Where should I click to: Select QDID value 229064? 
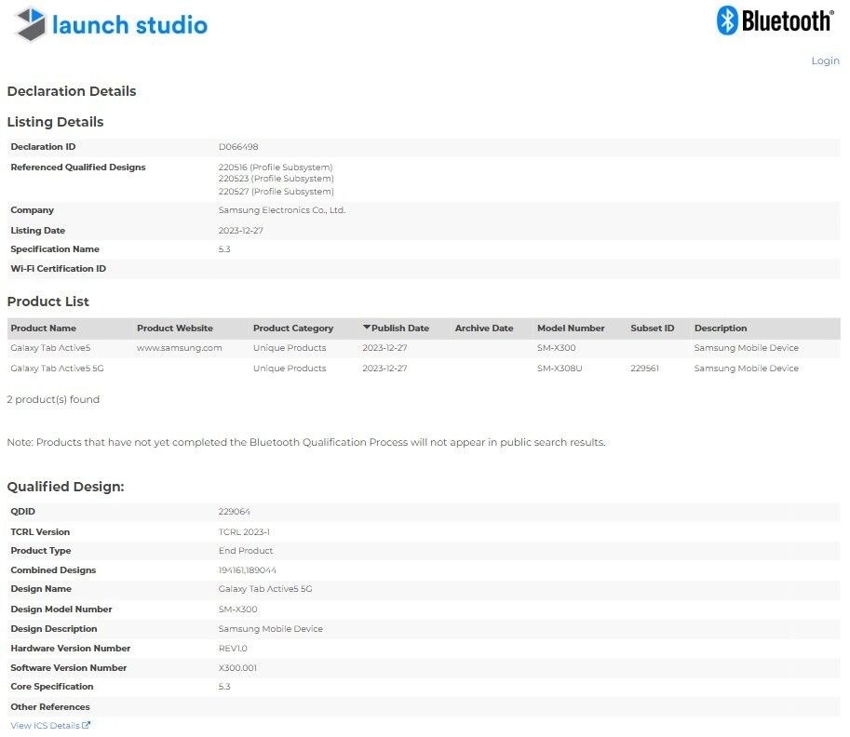tap(235, 512)
